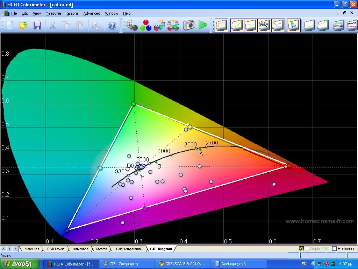This screenshot has height=269, width=358.
Task: Switch to the RGB Levels tab
Action: [x=56, y=249]
